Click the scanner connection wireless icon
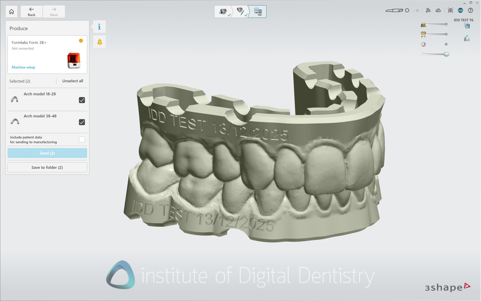Image resolution: width=481 pixels, height=301 pixels. tap(428, 10)
